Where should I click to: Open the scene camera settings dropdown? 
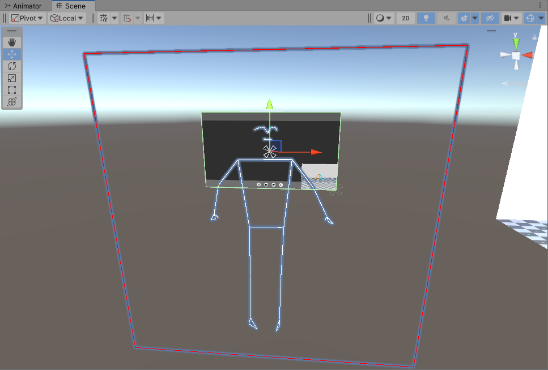(511, 18)
